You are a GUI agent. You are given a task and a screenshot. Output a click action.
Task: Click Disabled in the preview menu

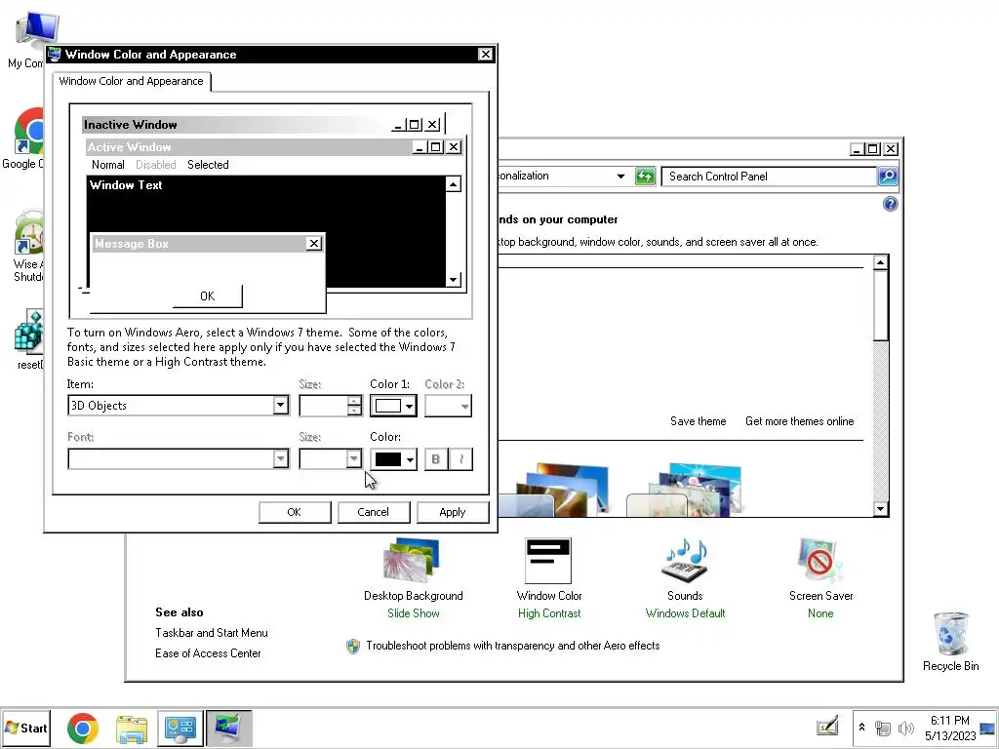tap(155, 164)
